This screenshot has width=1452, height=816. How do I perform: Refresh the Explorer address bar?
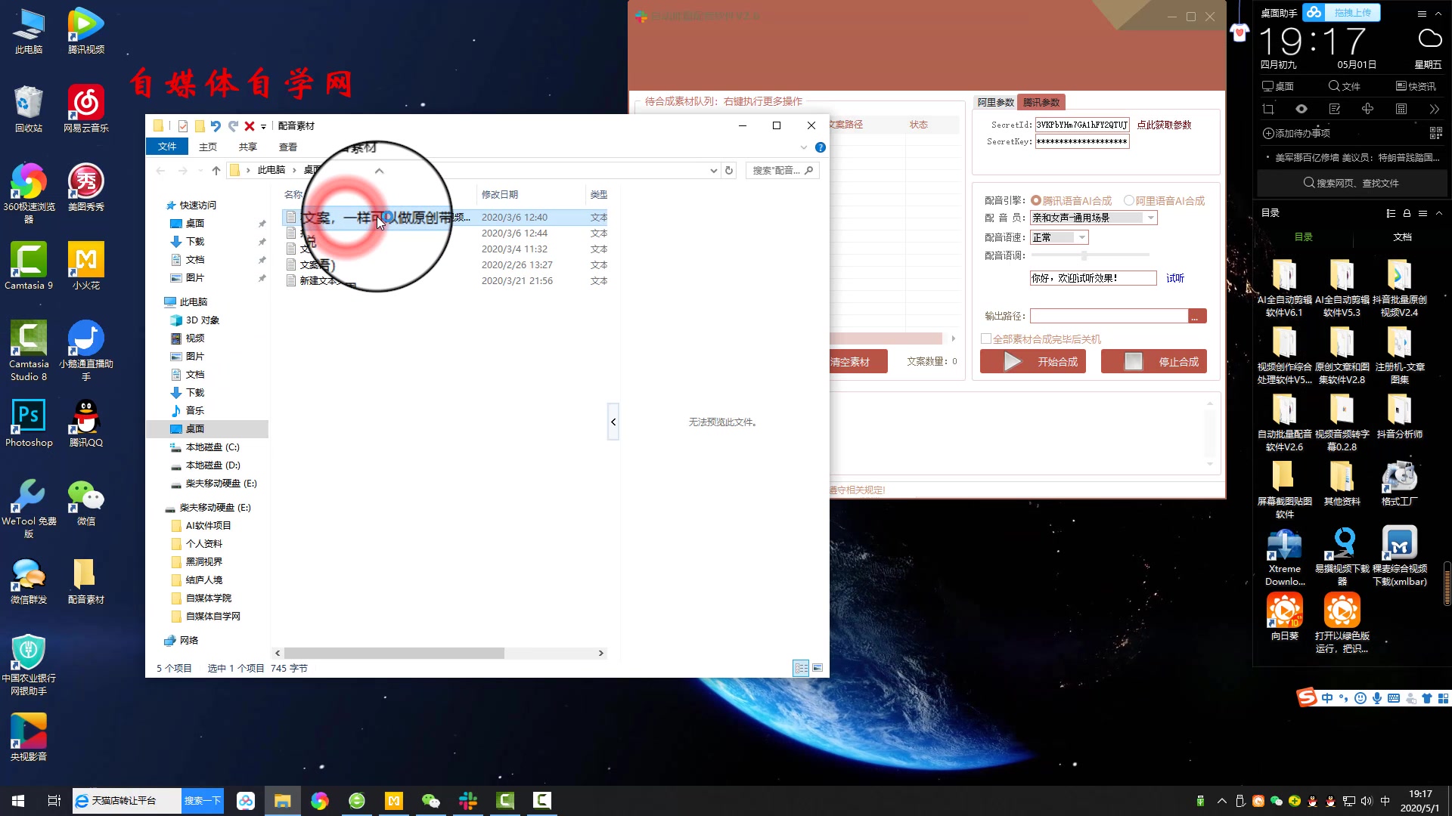(729, 171)
